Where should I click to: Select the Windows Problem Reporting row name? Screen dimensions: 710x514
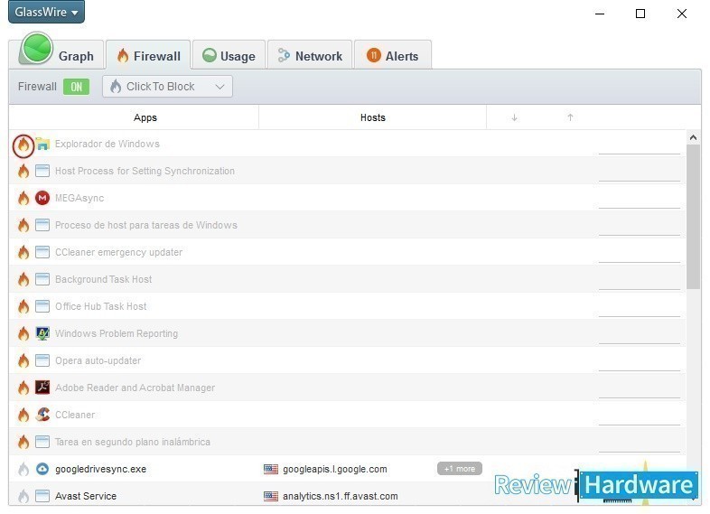click(x=117, y=333)
